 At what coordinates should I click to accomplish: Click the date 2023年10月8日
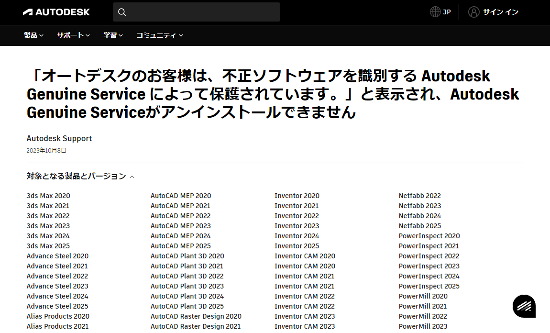[46, 151]
